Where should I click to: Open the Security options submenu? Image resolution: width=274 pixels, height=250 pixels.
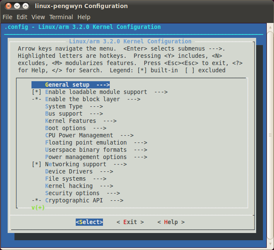point(83,193)
